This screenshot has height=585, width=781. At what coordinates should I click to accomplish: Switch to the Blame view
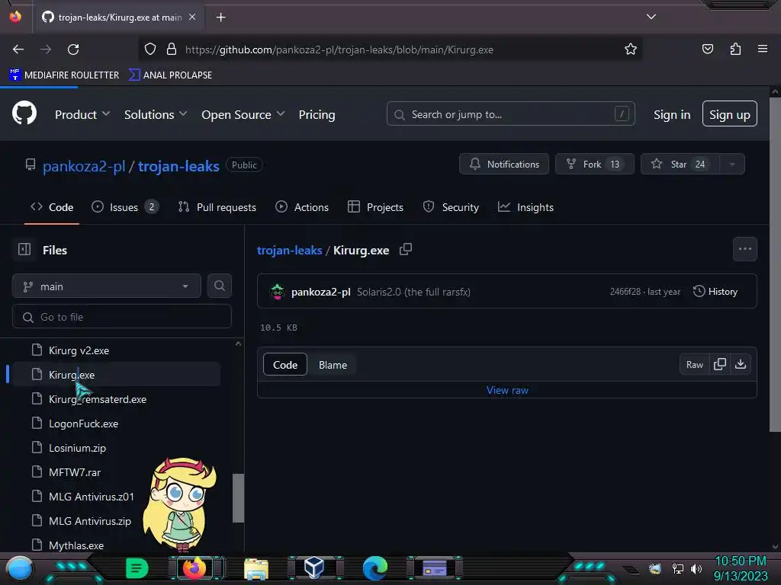tap(333, 365)
